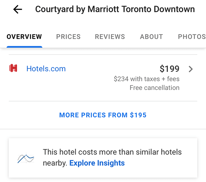206x182 pixels.
Task: Tap the $199 price
Action: point(170,69)
